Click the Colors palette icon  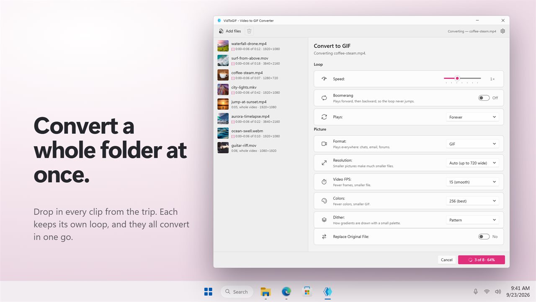324,201
